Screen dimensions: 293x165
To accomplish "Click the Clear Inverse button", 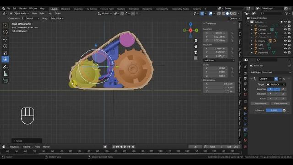I will pyautogui.click(x=280, y=104).
